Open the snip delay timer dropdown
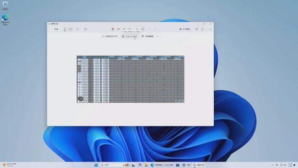 86,29
